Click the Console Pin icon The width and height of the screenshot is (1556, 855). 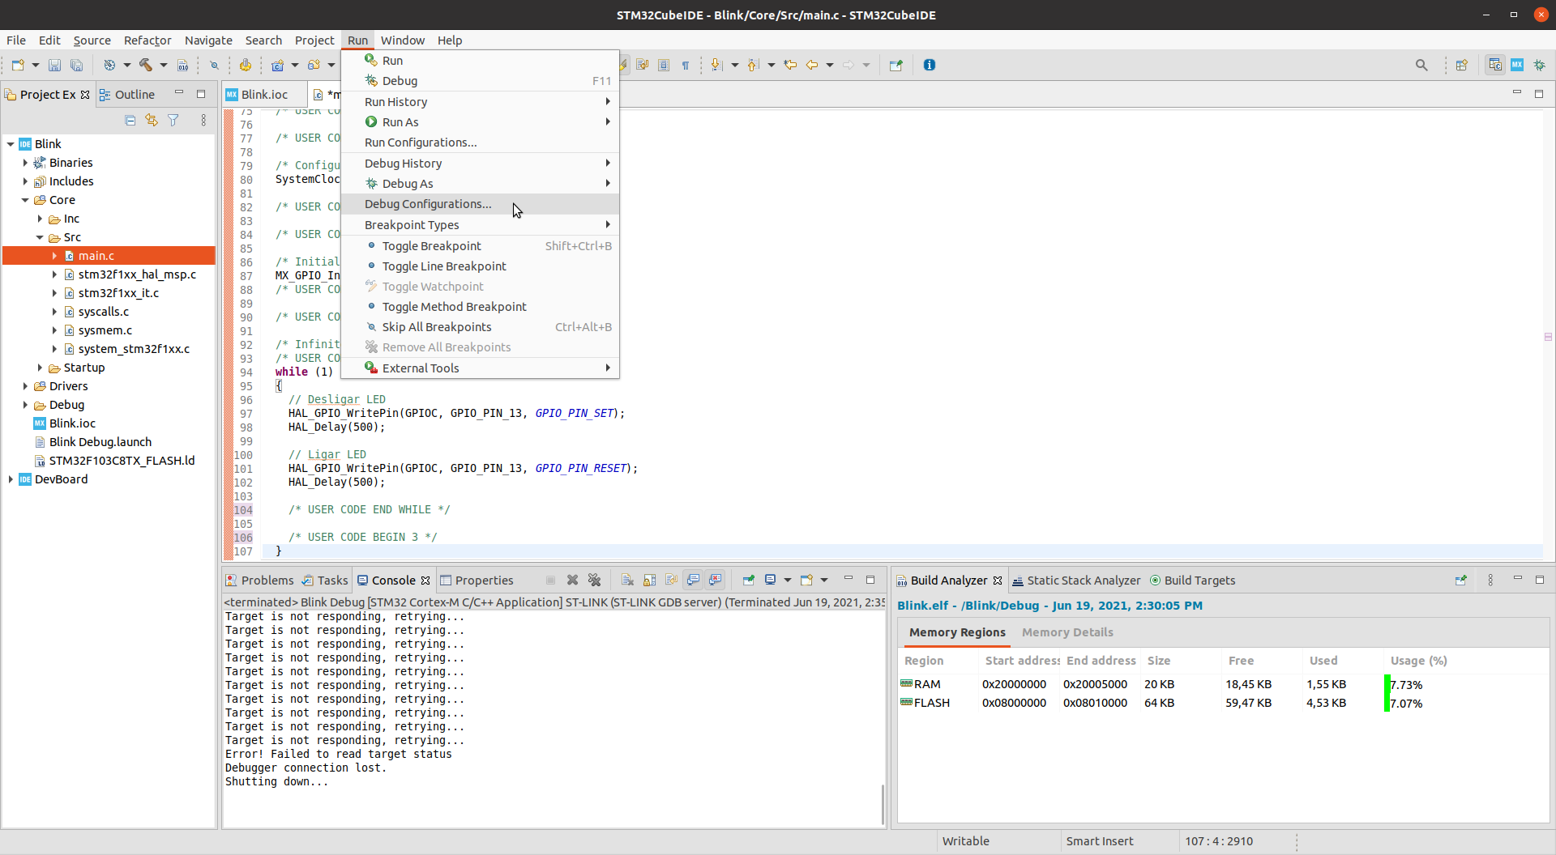(749, 580)
